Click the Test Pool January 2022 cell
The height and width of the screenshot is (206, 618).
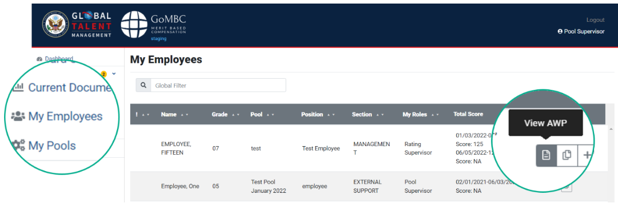pyautogui.click(x=268, y=186)
